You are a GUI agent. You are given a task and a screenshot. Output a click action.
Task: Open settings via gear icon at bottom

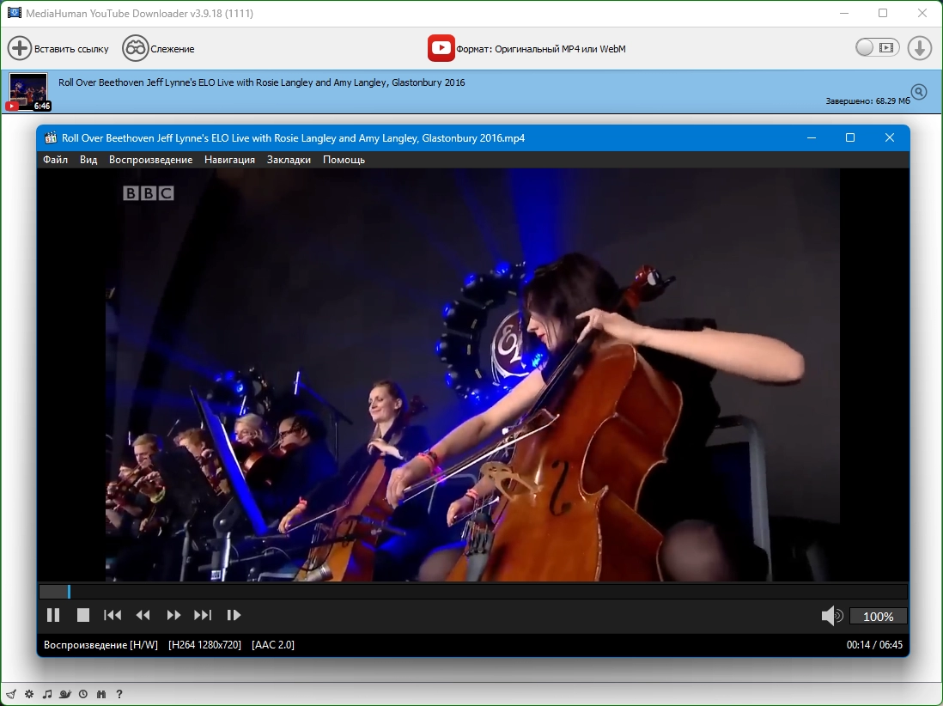pos(29,694)
